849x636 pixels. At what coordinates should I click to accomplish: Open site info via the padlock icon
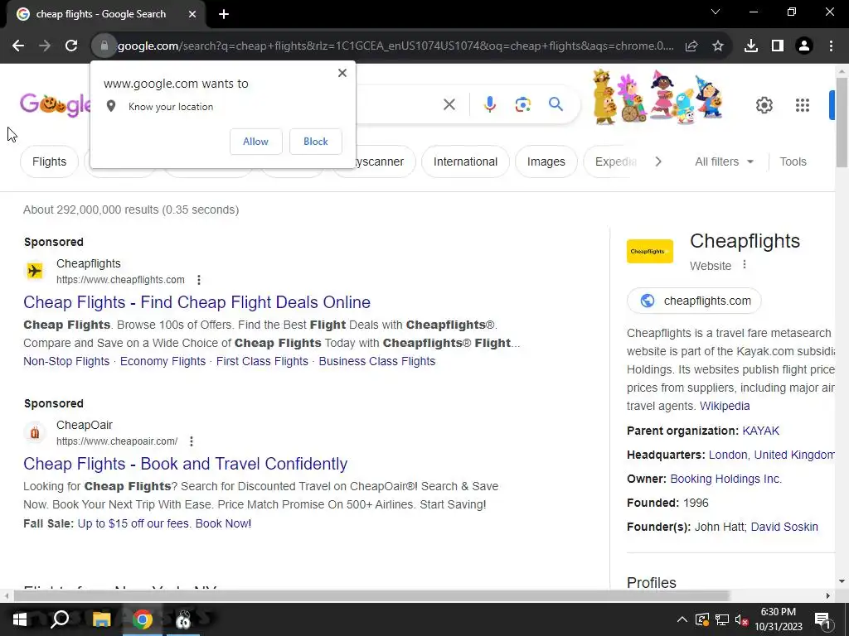[104, 46]
